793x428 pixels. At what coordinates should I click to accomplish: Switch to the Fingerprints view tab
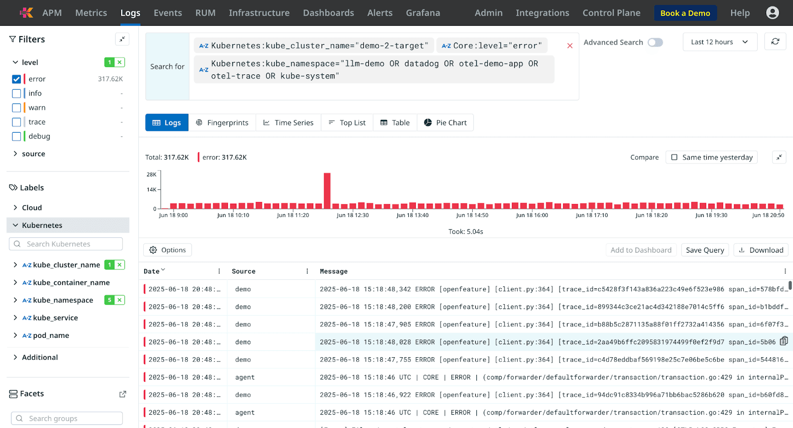point(222,123)
